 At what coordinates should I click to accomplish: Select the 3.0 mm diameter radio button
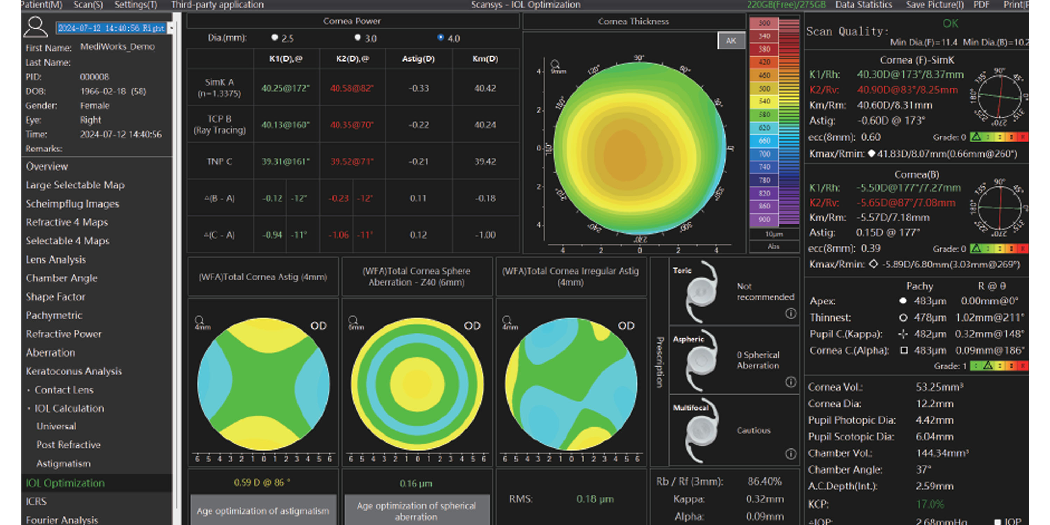pyautogui.click(x=357, y=37)
